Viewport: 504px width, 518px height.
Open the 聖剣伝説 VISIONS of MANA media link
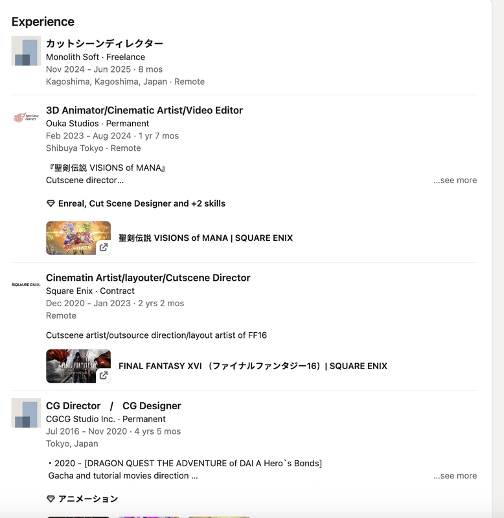[205, 238]
